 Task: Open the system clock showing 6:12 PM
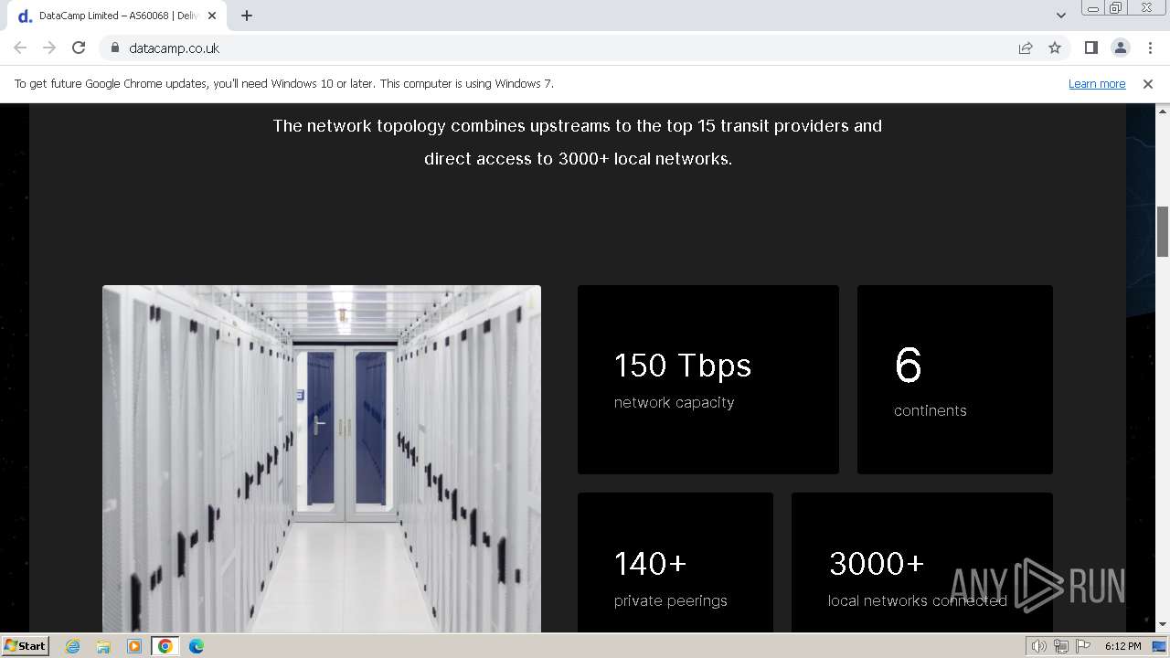click(1122, 646)
